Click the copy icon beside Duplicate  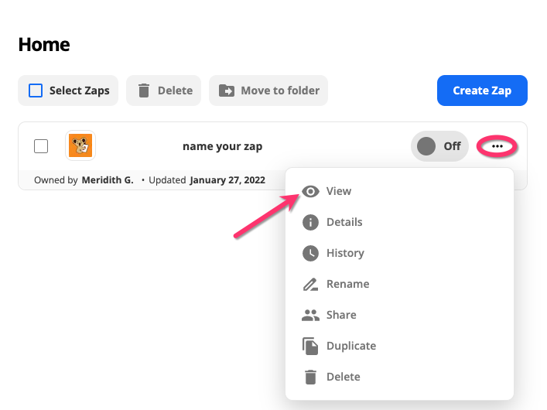(x=310, y=346)
